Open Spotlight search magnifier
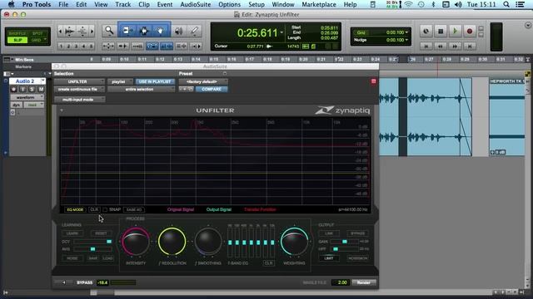This screenshot has width=533, height=299. click(506, 4)
